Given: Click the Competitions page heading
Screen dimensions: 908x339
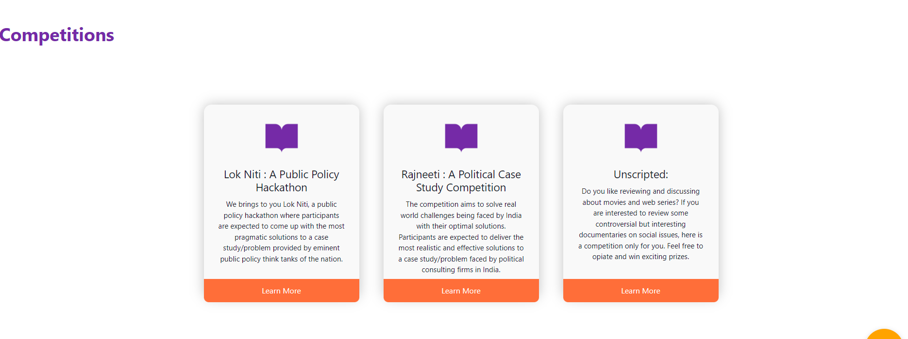Looking at the screenshot, I should [57, 35].
